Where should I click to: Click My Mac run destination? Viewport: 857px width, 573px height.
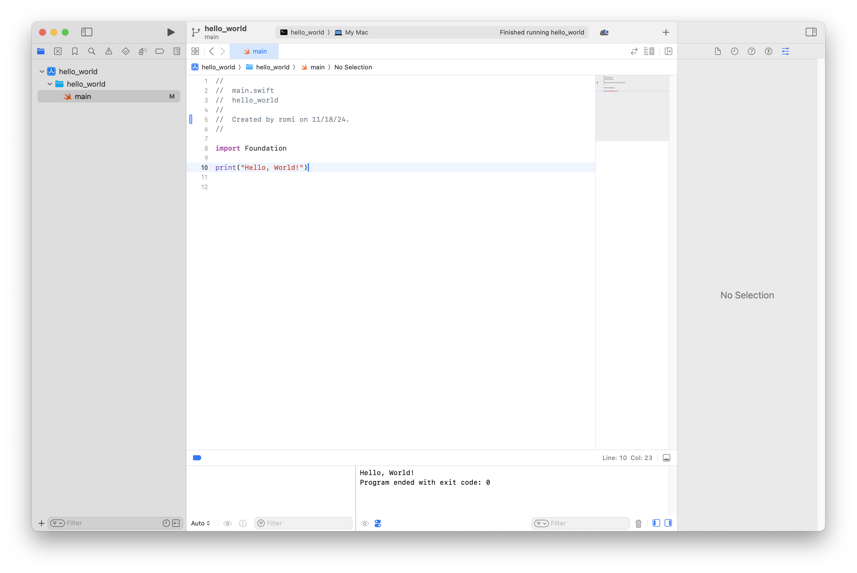tap(351, 33)
